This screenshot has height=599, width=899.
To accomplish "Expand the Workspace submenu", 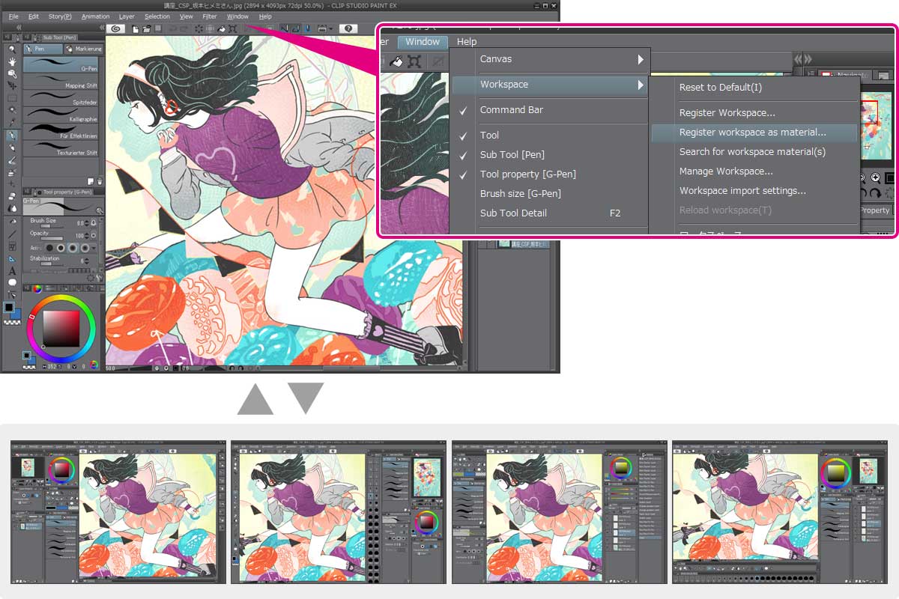I will 560,85.
